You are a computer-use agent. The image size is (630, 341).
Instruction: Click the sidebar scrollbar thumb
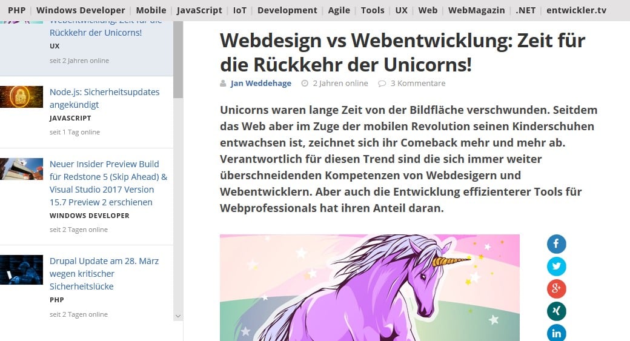point(178,59)
